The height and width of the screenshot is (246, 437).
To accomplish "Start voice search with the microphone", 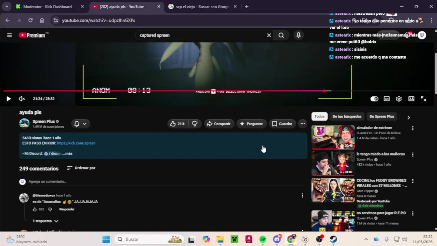I will pos(299,35).
